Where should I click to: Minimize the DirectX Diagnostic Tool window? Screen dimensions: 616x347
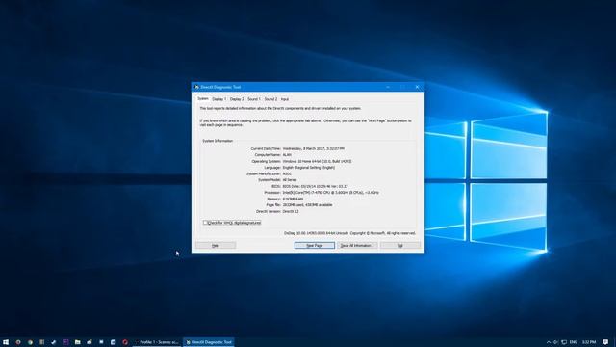(x=388, y=87)
